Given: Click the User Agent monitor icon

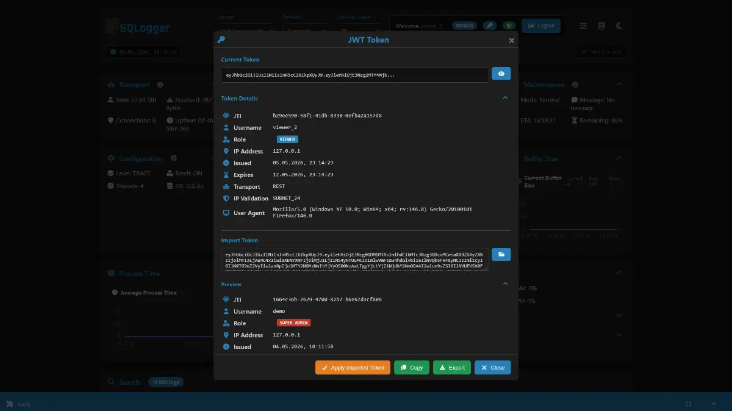Looking at the screenshot, I should point(226,213).
